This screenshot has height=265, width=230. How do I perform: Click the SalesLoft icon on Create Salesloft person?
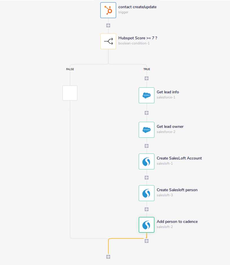coord(146,193)
